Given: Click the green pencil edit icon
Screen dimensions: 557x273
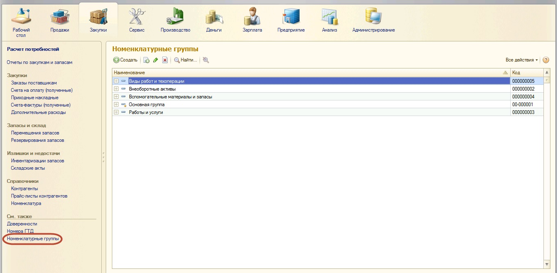Looking at the screenshot, I should 155,60.
